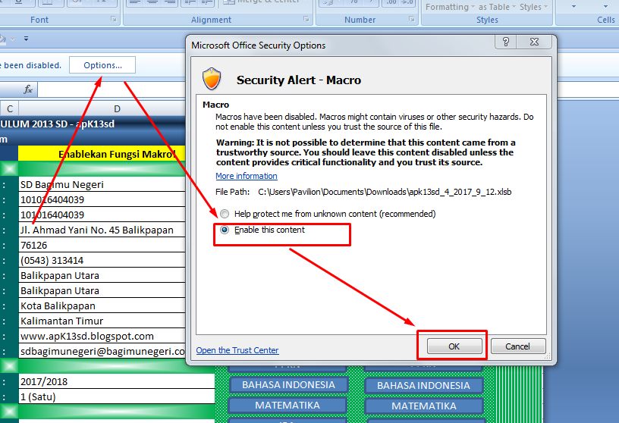
Task: Click the fx Insert Function icon
Action: [27, 89]
